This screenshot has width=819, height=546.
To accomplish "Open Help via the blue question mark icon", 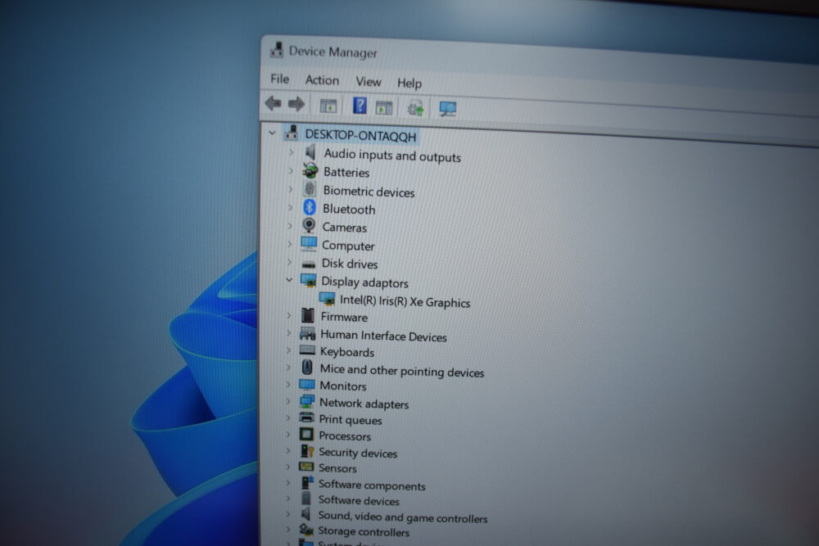I will point(360,106).
